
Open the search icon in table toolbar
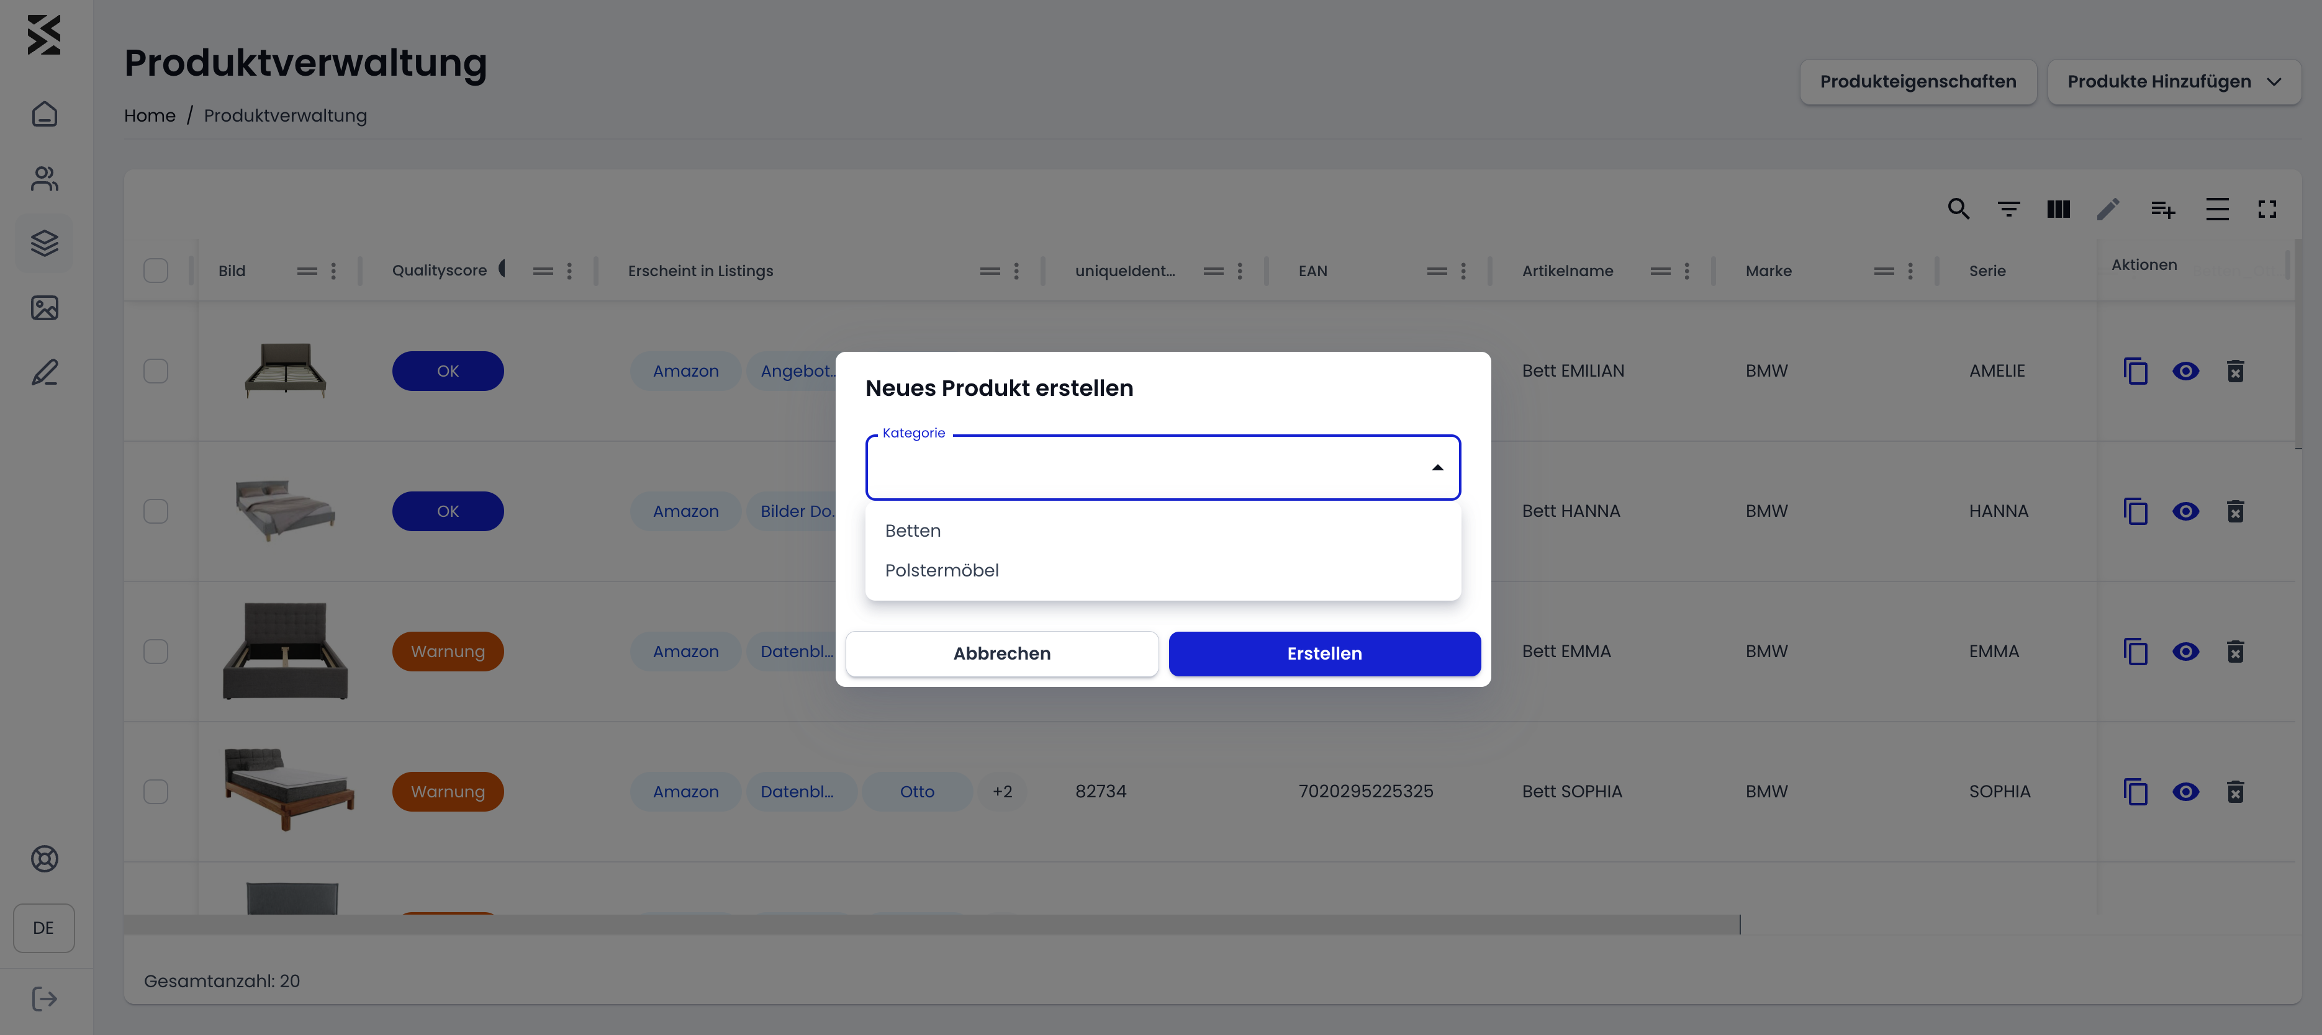pyautogui.click(x=1958, y=209)
